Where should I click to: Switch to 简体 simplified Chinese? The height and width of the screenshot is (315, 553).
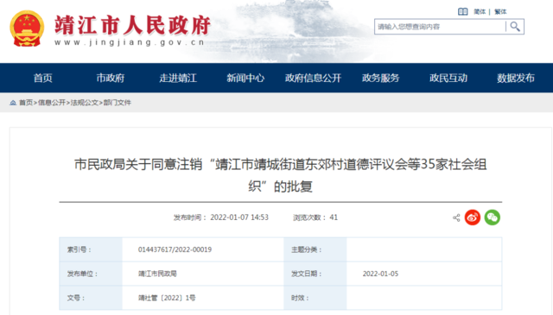tap(480, 12)
